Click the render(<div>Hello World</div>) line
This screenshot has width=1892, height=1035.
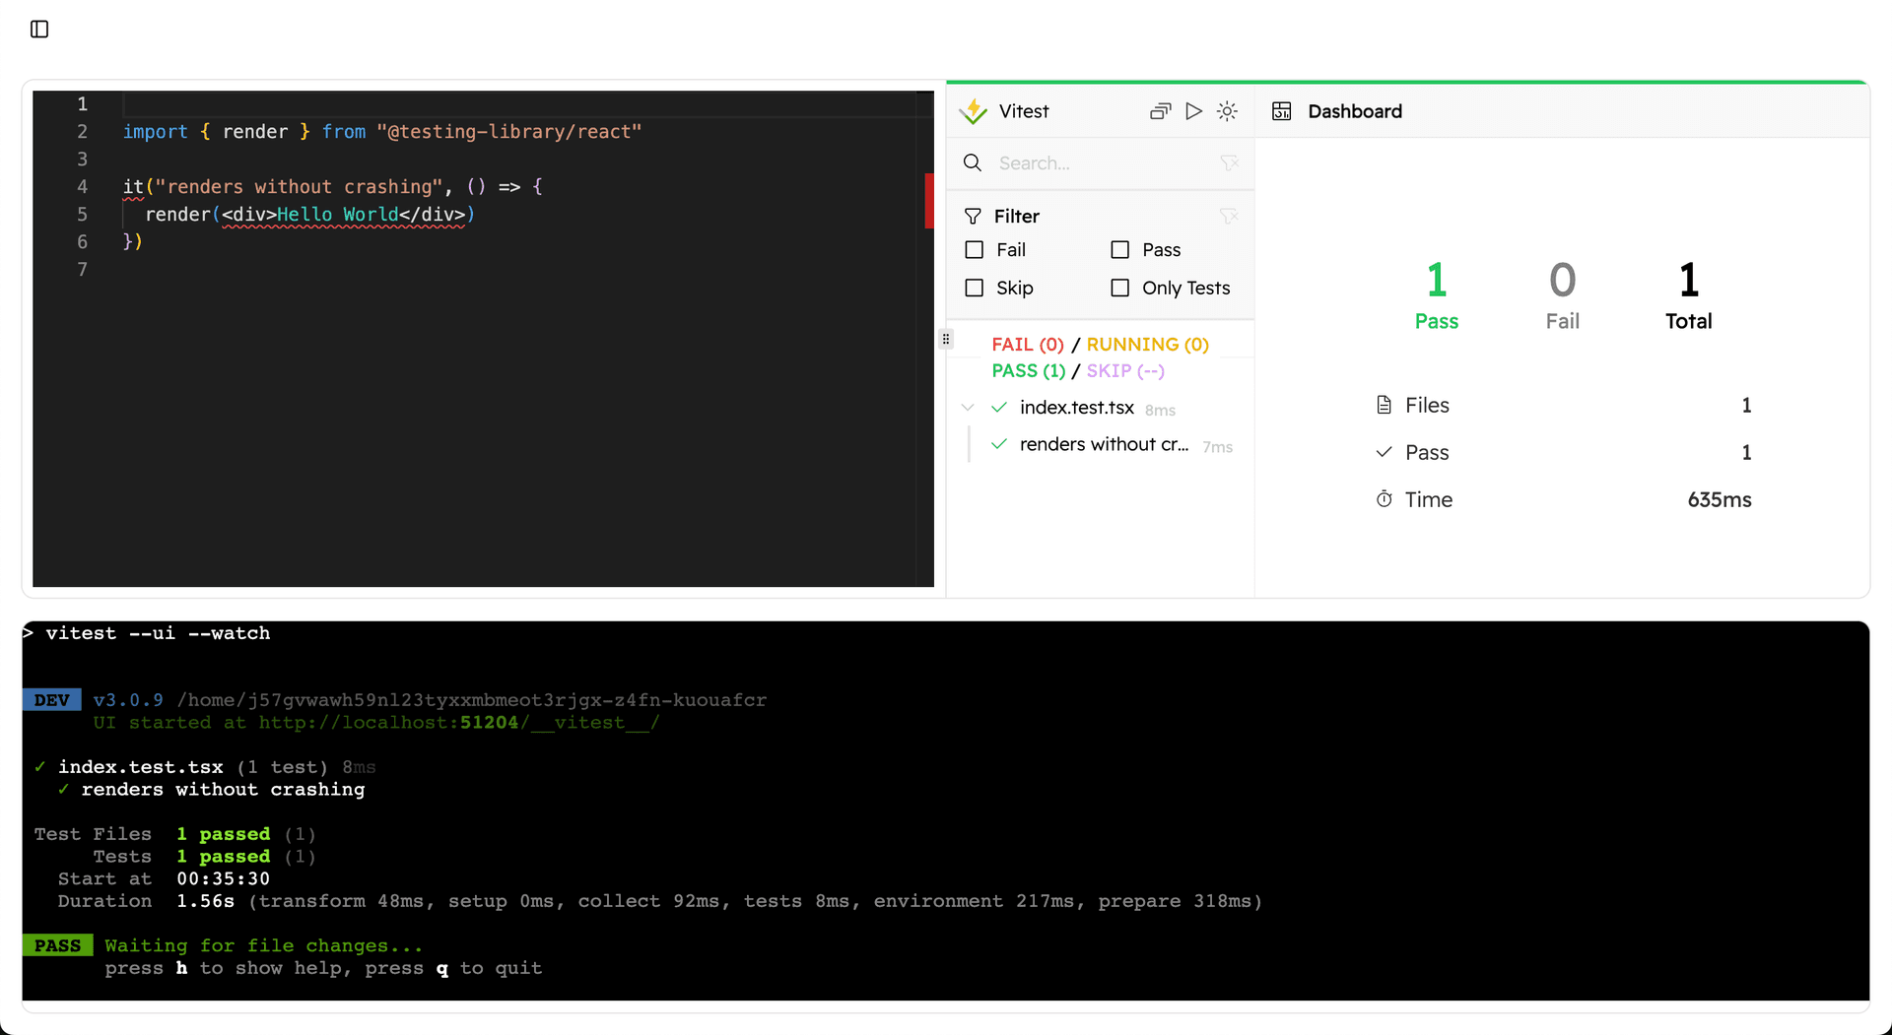pos(310,214)
